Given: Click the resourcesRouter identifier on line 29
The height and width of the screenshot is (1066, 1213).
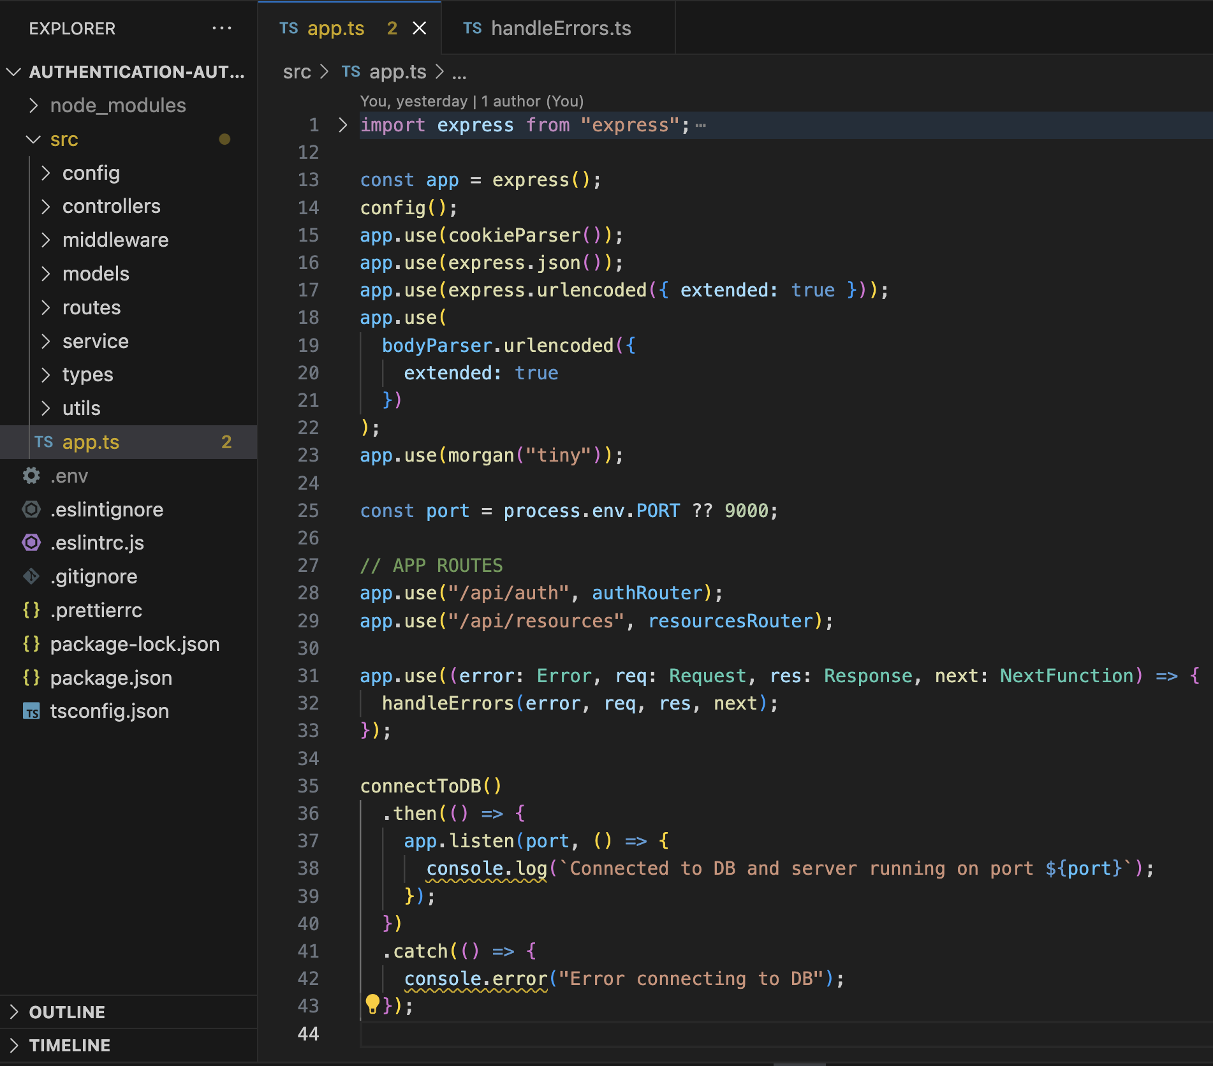Looking at the screenshot, I should click(731, 621).
